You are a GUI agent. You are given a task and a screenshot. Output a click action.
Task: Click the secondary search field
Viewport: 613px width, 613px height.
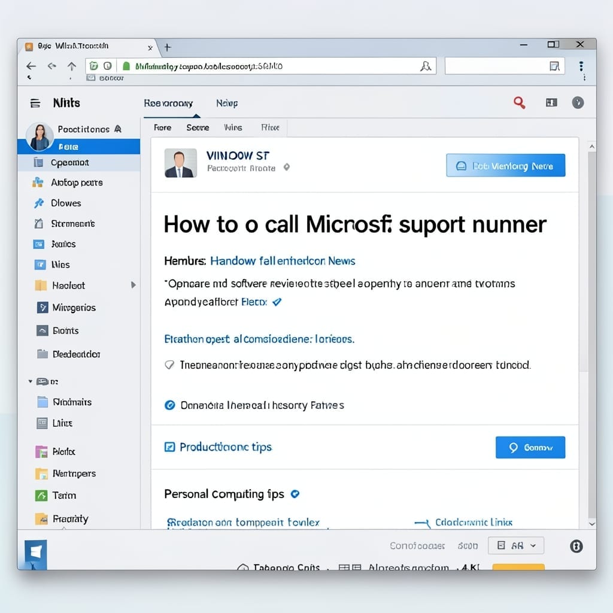point(504,66)
